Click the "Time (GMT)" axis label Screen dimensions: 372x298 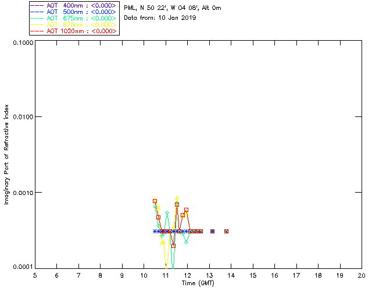pyautogui.click(x=198, y=283)
